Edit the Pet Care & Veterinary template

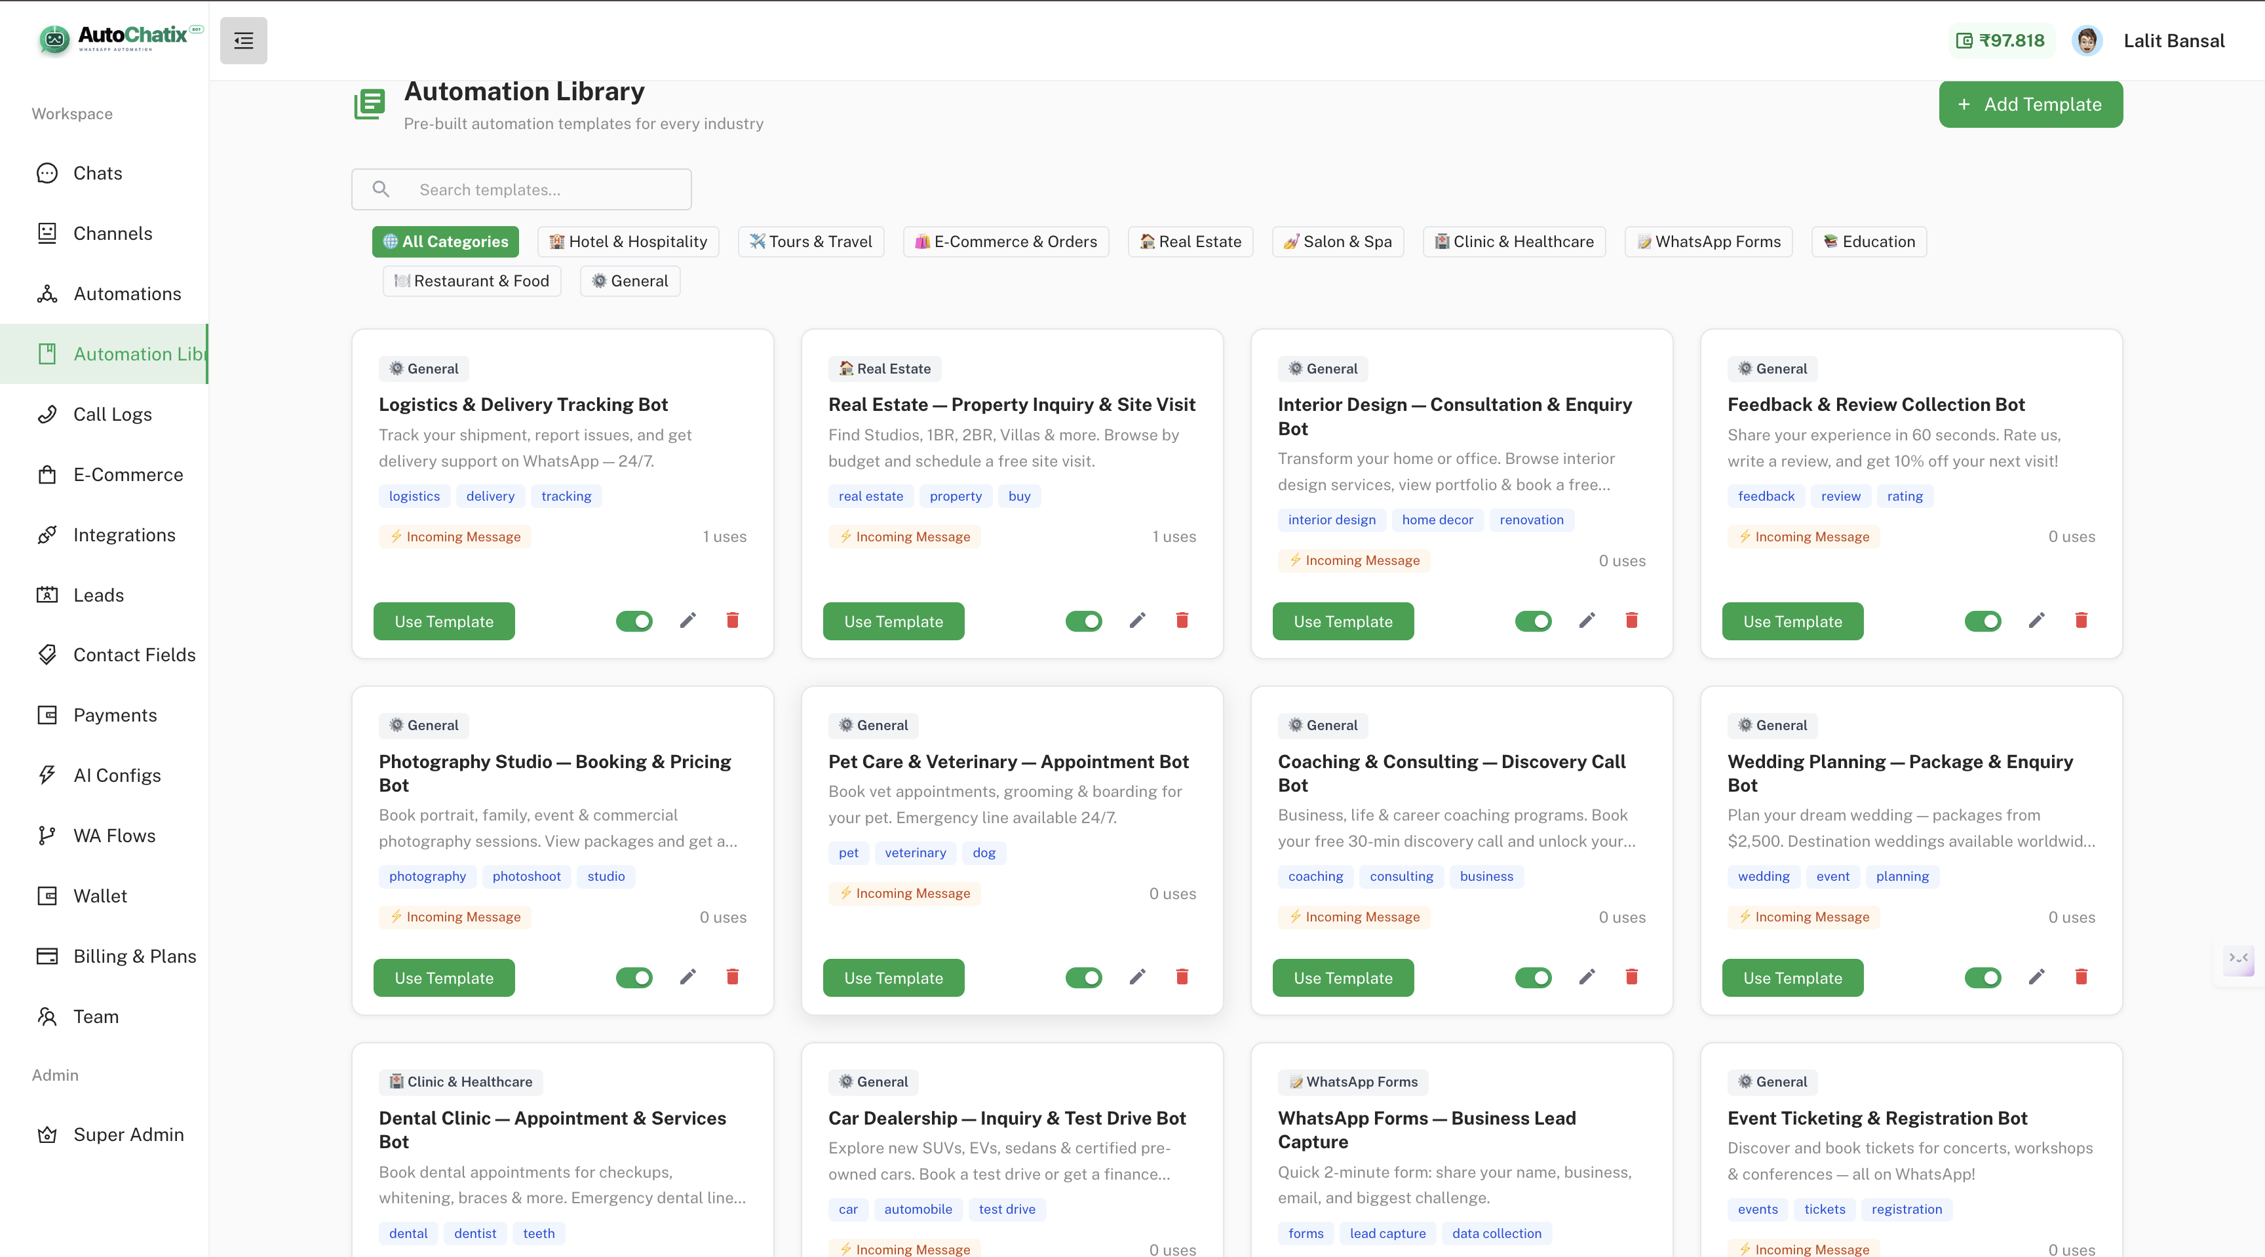[x=1137, y=977]
